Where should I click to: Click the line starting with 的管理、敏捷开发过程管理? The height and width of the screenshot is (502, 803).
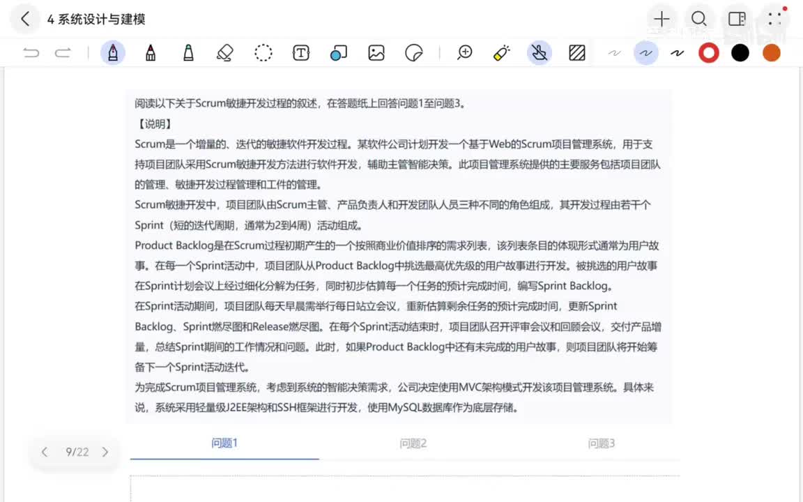pos(229,184)
